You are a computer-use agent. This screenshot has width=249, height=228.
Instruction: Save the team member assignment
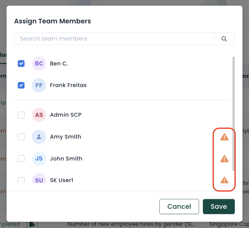(x=219, y=206)
